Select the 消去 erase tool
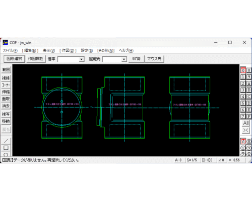This screenshot has height=201, width=252. [x=6, y=106]
